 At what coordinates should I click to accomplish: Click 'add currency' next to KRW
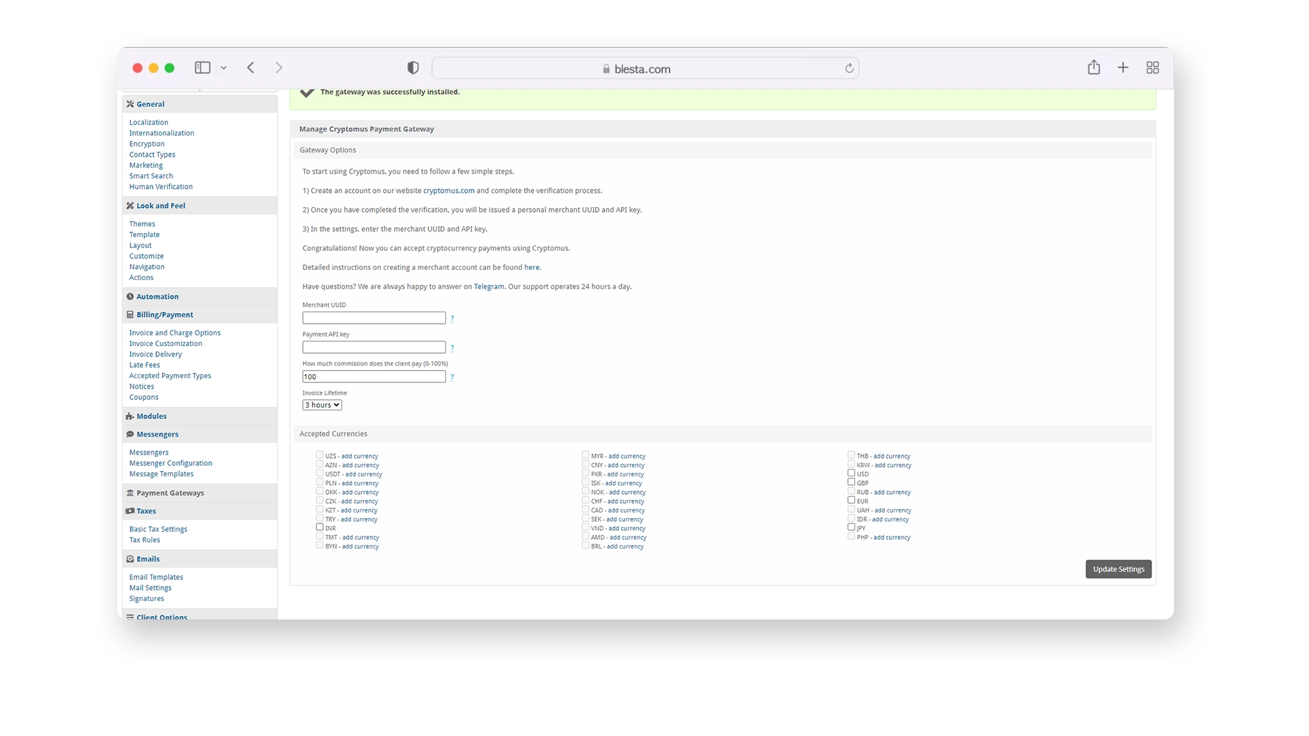pos(893,465)
